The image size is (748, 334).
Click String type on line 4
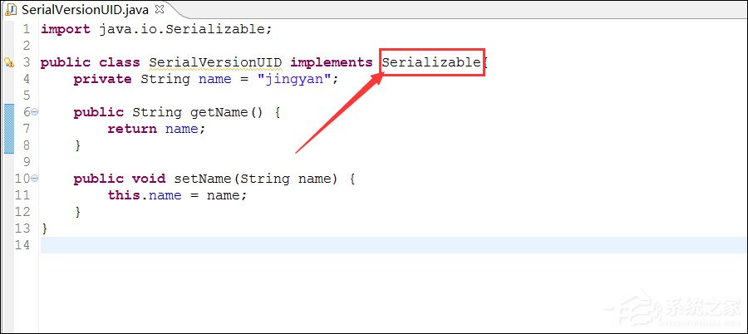pos(165,79)
